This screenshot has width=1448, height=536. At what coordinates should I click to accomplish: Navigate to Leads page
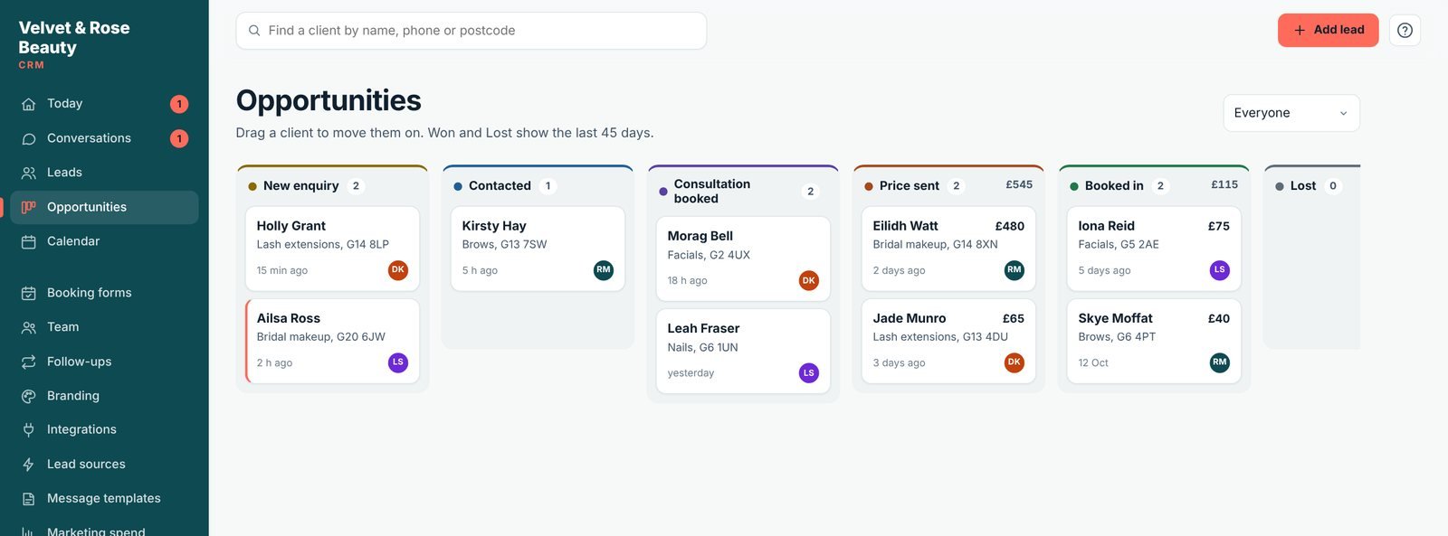pyautogui.click(x=104, y=173)
